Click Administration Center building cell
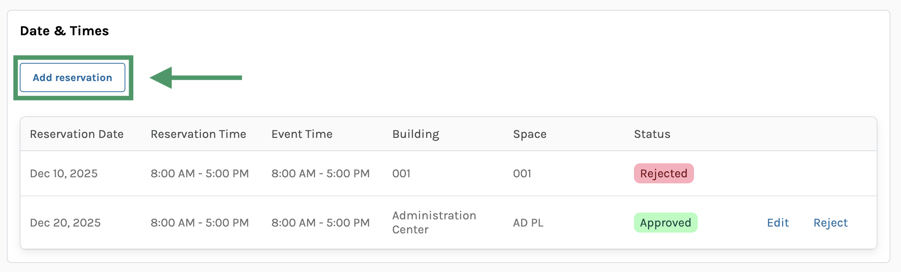901x272 pixels. (434, 222)
